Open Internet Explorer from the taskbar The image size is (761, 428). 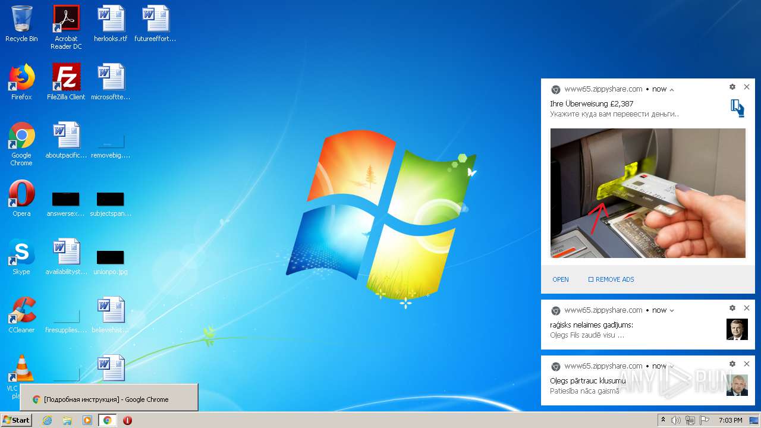tap(48, 420)
